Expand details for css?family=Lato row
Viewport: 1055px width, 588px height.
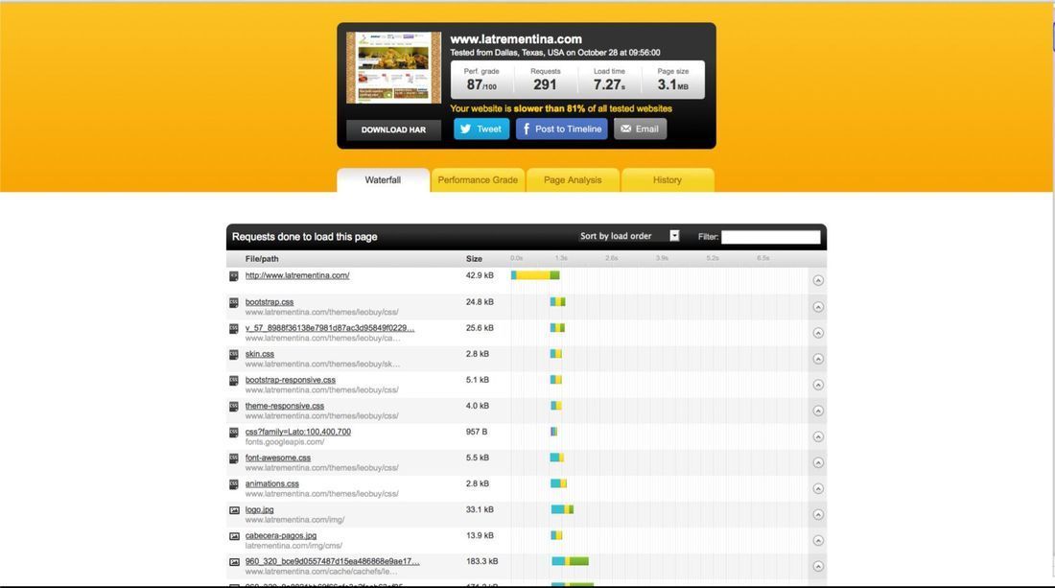point(818,436)
